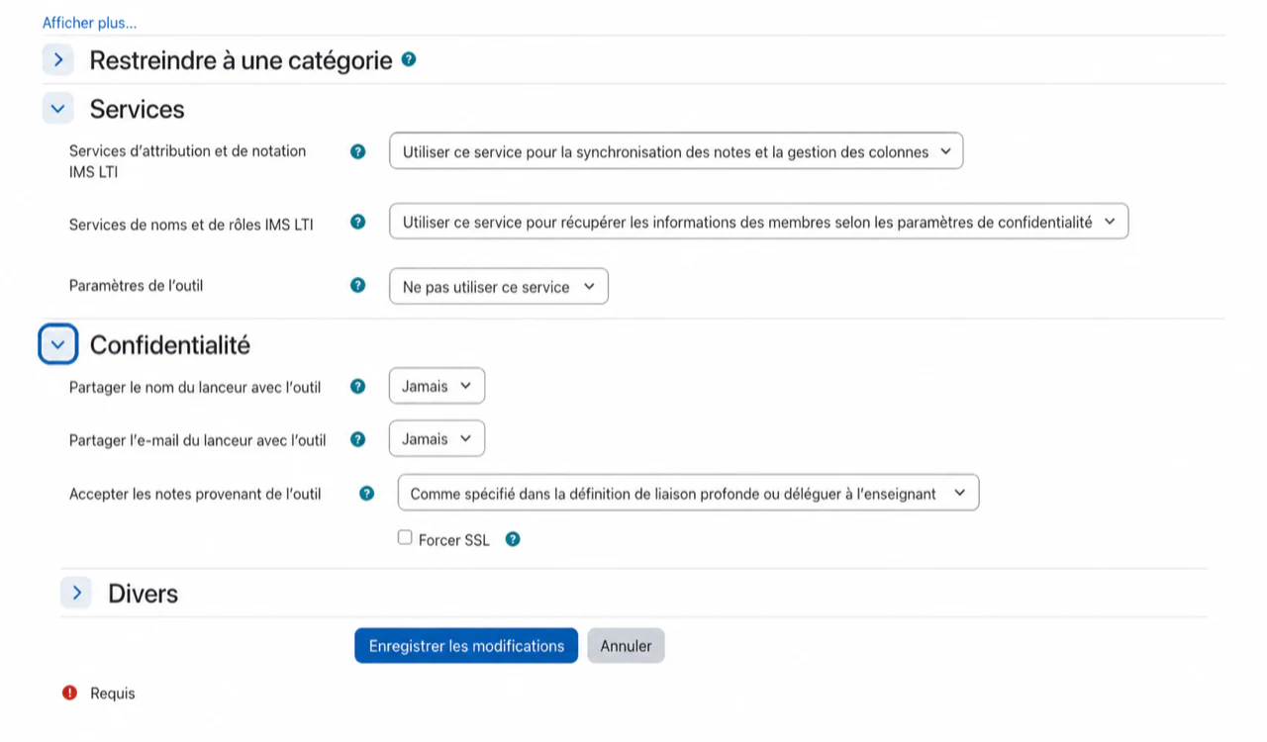Click the Divers heading text
1267x742 pixels.
[144, 594]
